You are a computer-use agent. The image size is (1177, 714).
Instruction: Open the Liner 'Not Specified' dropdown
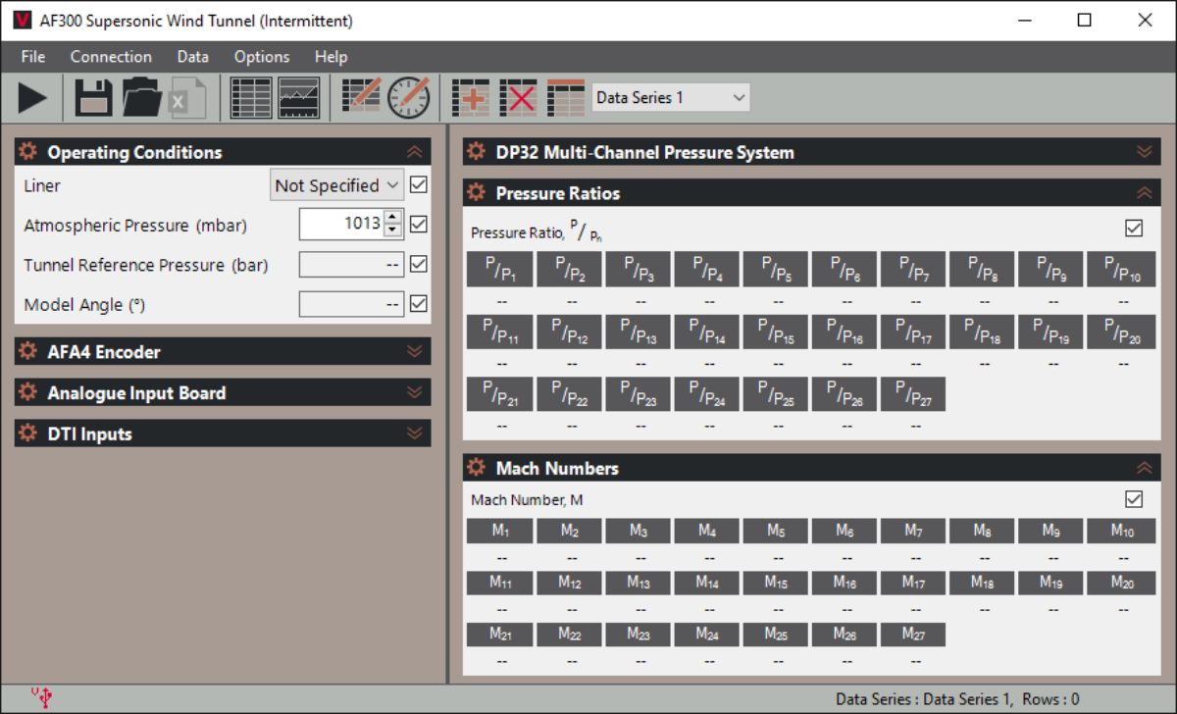[337, 184]
